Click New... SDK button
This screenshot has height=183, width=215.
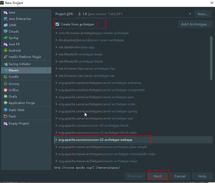click(x=203, y=14)
